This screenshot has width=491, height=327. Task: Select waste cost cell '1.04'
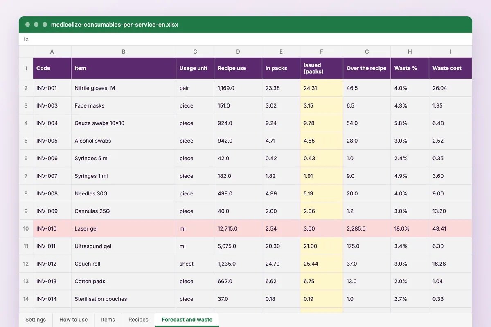(x=450, y=281)
